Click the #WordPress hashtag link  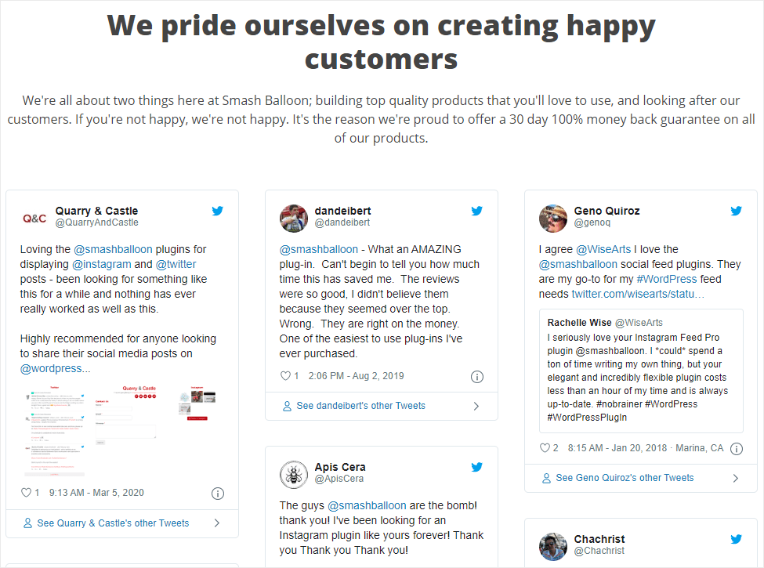point(667,278)
